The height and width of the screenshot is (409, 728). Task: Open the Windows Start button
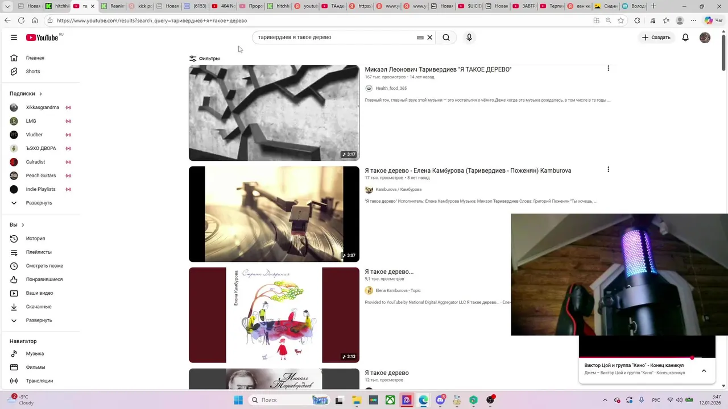pyautogui.click(x=238, y=400)
